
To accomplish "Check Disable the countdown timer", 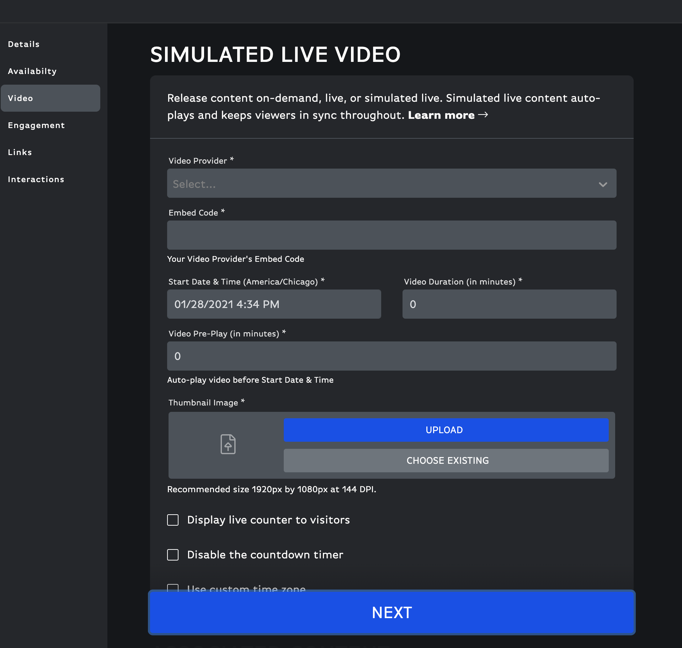I will click(173, 555).
